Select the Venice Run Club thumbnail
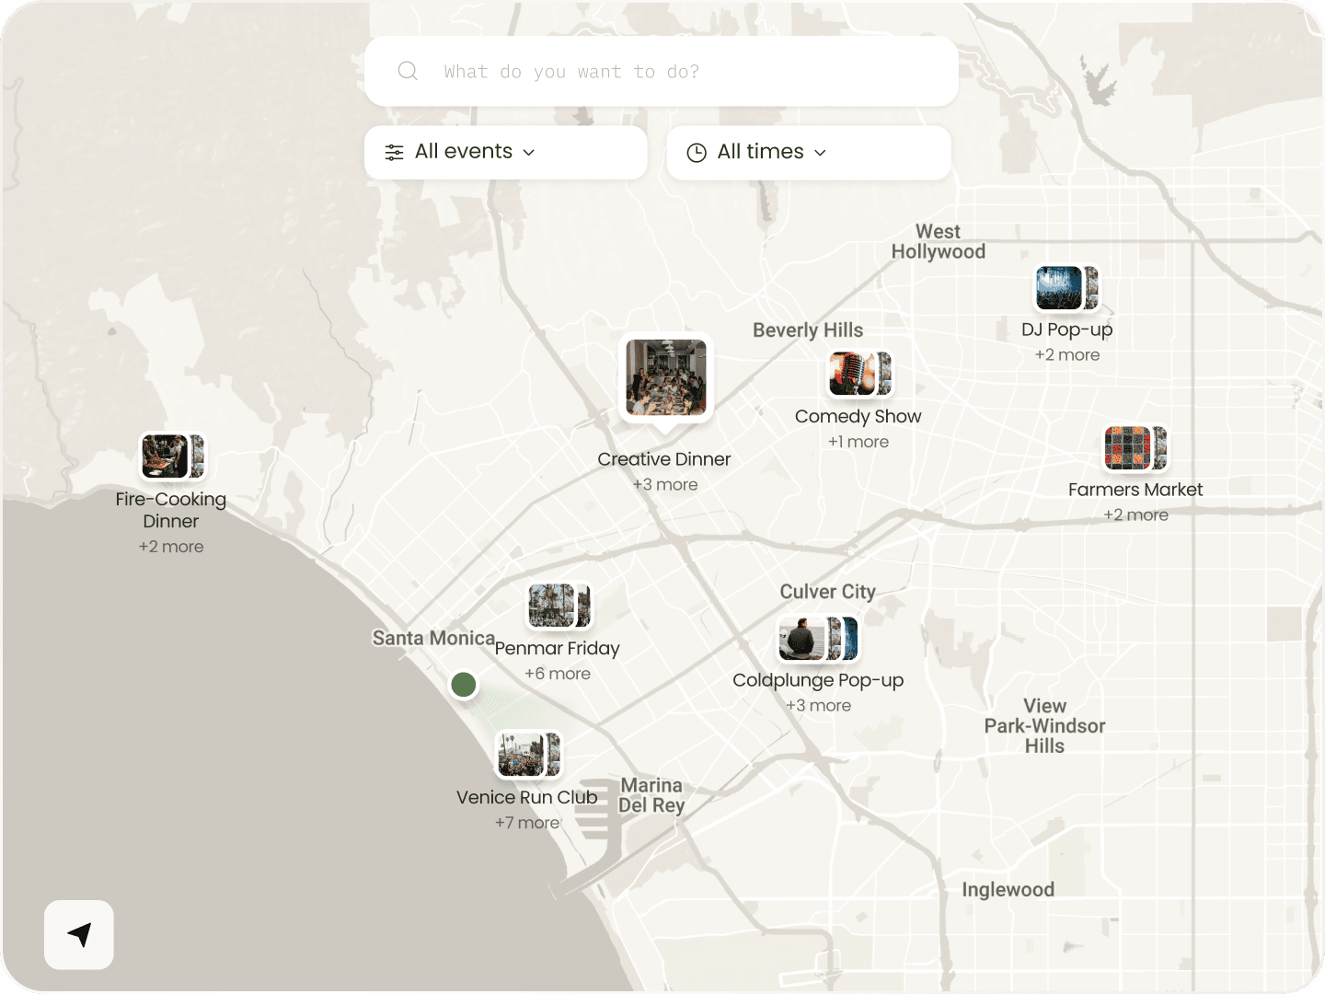 coord(522,755)
